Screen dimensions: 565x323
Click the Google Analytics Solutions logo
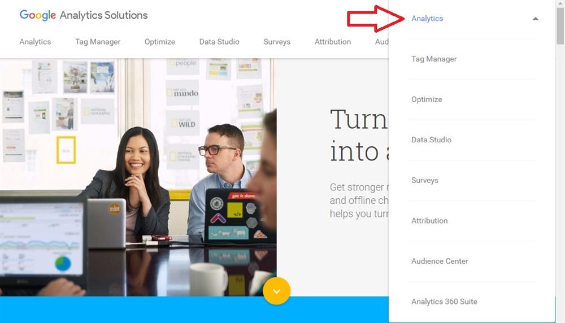pyautogui.click(x=83, y=15)
